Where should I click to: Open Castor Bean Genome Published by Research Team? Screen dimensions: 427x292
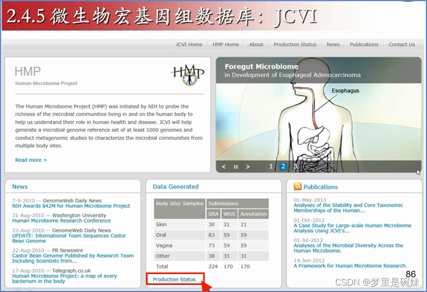(x=73, y=258)
